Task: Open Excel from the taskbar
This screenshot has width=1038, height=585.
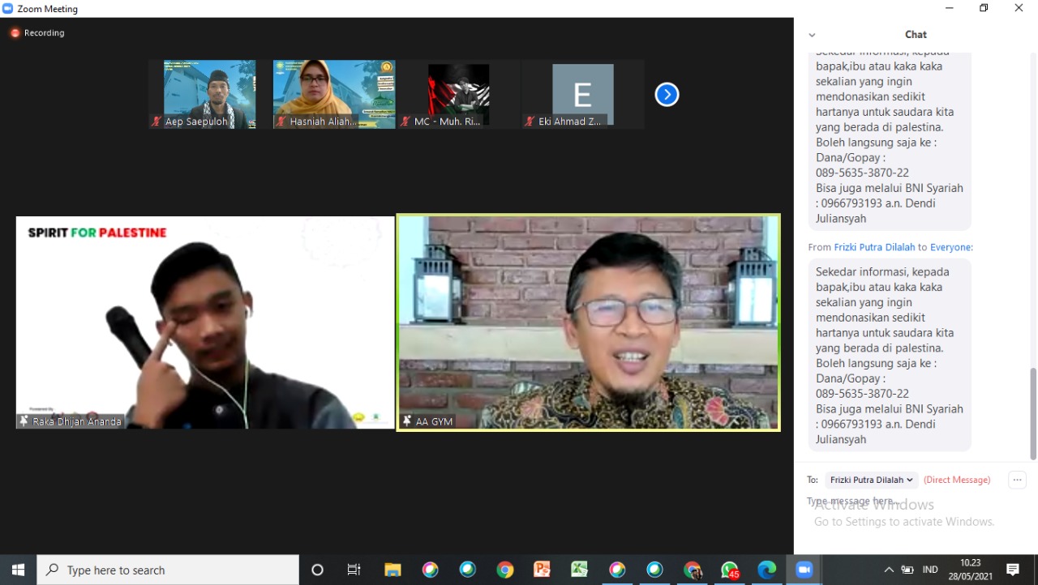Action: tap(579, 570)
